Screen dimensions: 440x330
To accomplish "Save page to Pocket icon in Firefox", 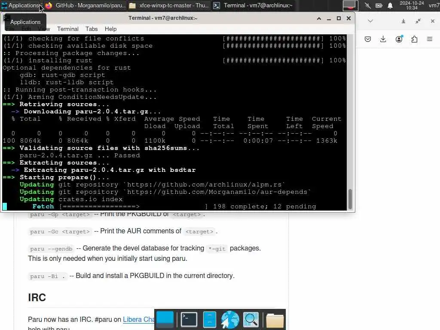I will (x=368, y=39).
